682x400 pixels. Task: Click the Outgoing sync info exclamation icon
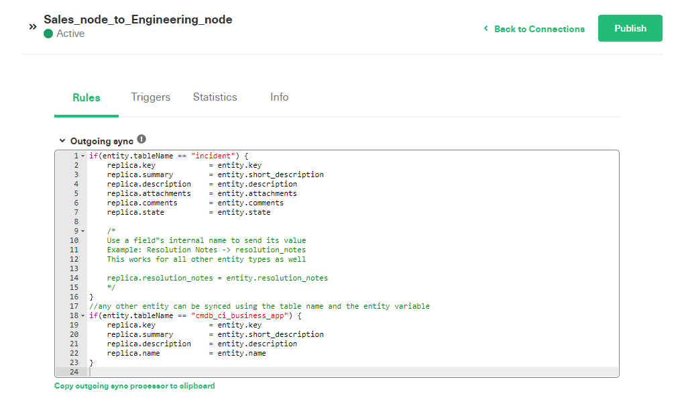click(141, 140)
